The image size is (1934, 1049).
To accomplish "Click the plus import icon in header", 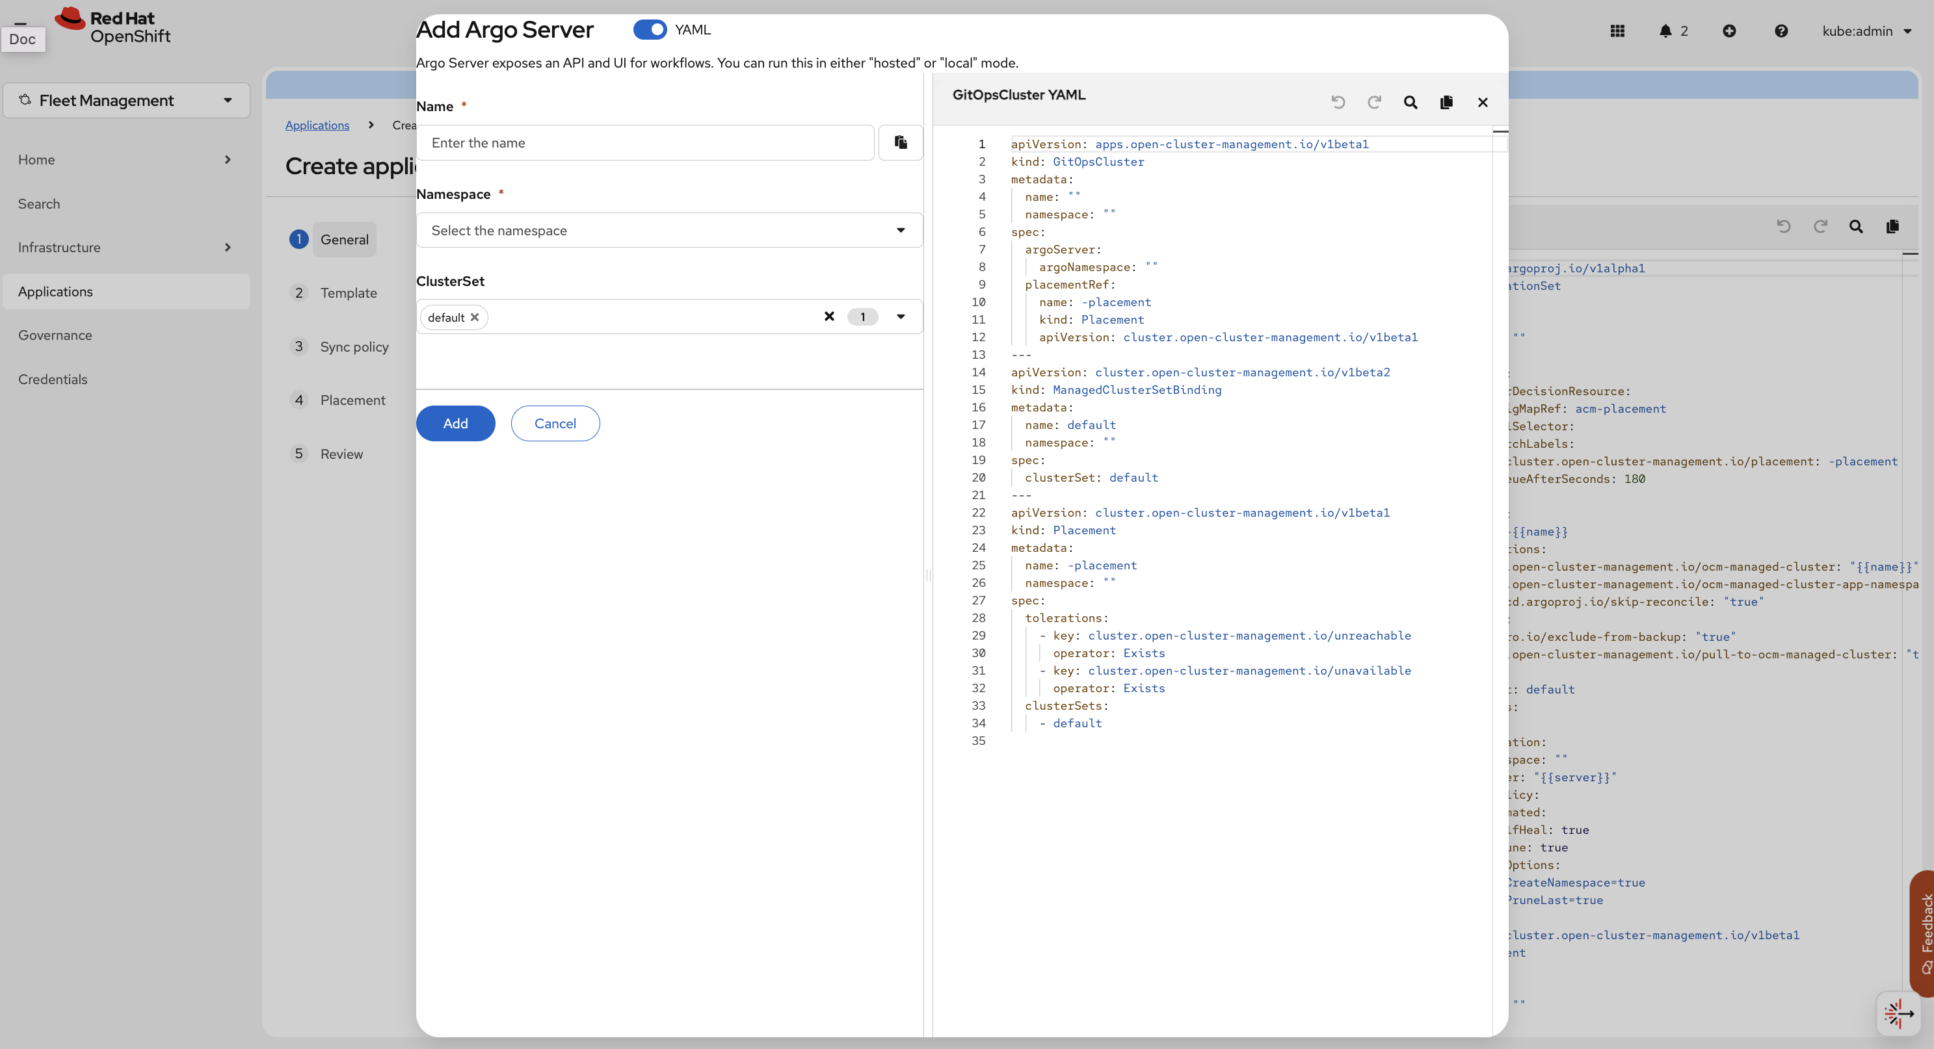I will tap(1729, 31).
